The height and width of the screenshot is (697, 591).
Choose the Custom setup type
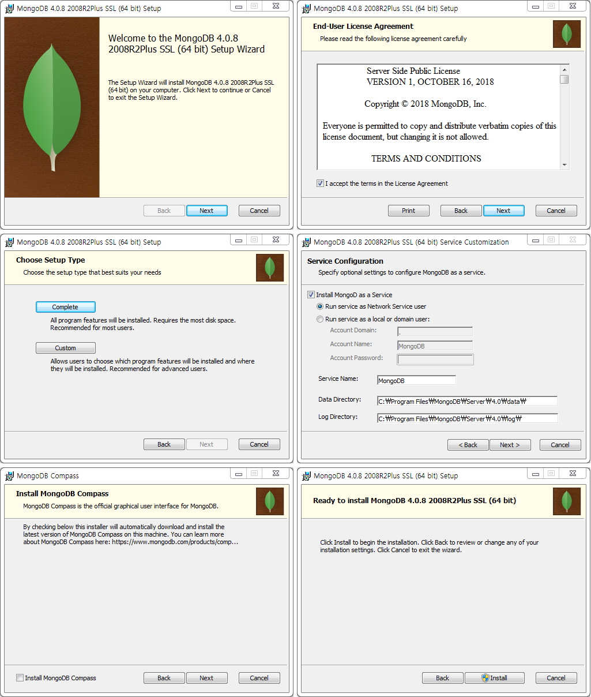tap(66, 348)
